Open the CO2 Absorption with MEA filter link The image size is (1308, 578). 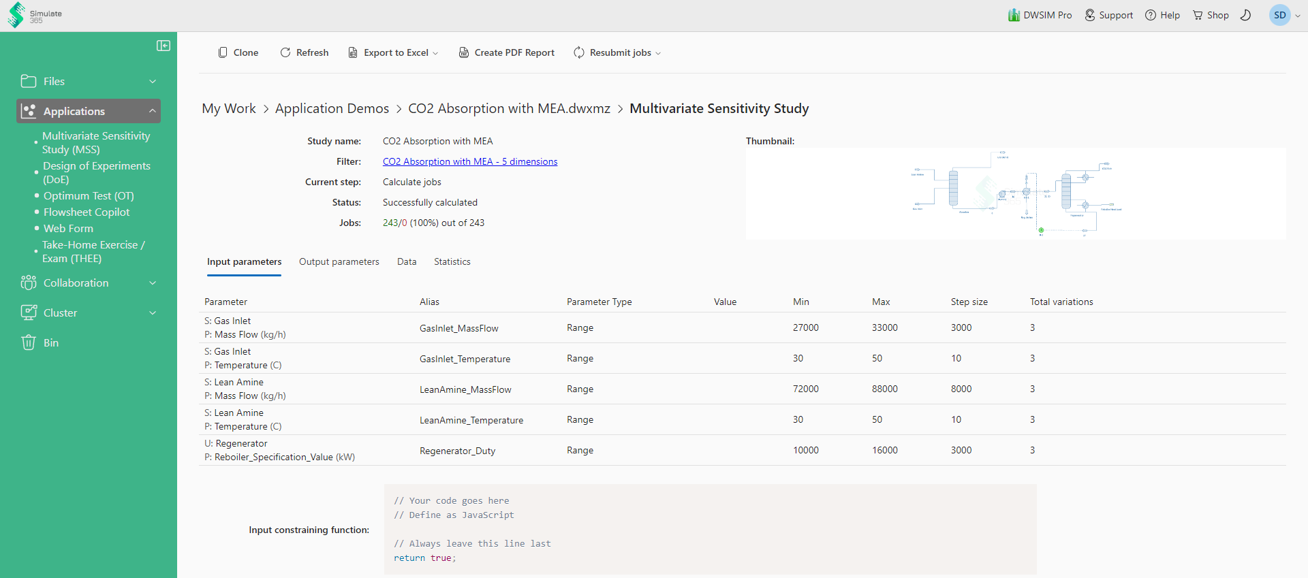coord(469,161)
